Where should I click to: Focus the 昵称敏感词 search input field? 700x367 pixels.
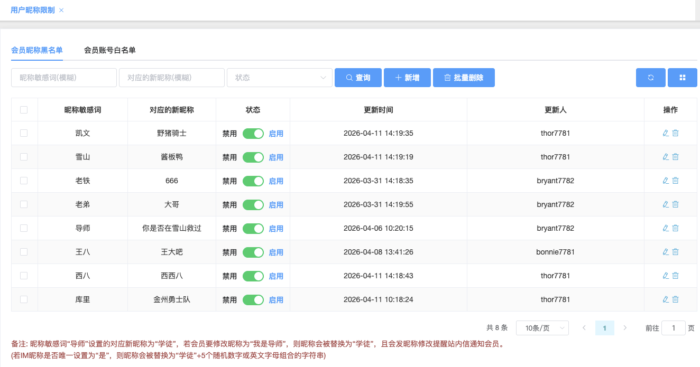[63, 78]
